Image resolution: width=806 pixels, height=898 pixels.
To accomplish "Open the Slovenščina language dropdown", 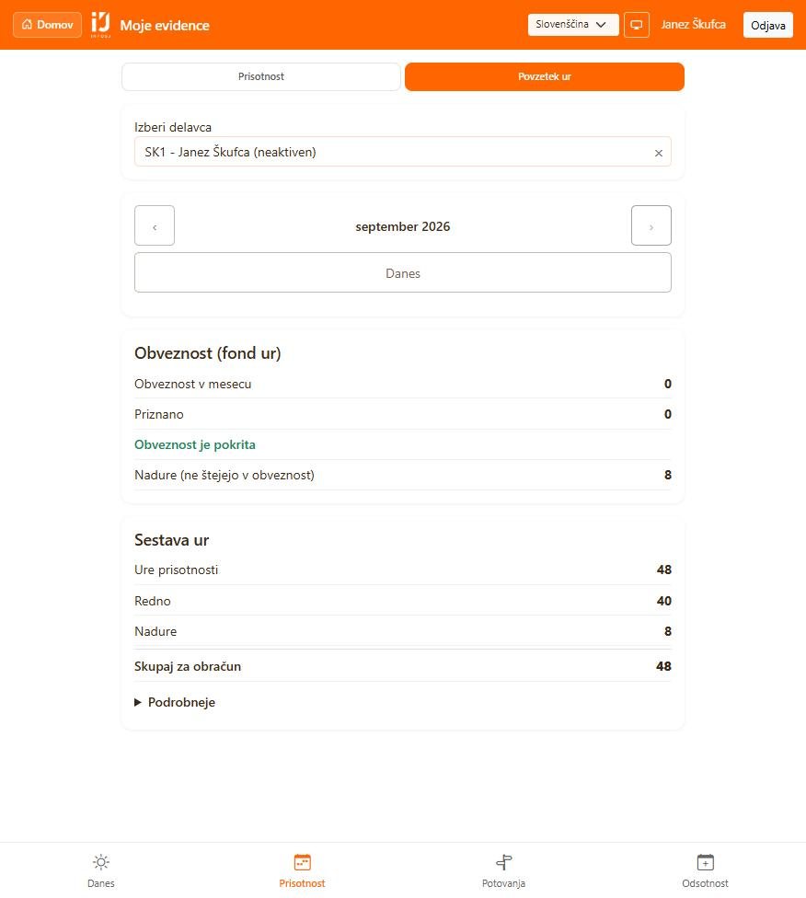I will coord(573,25).
